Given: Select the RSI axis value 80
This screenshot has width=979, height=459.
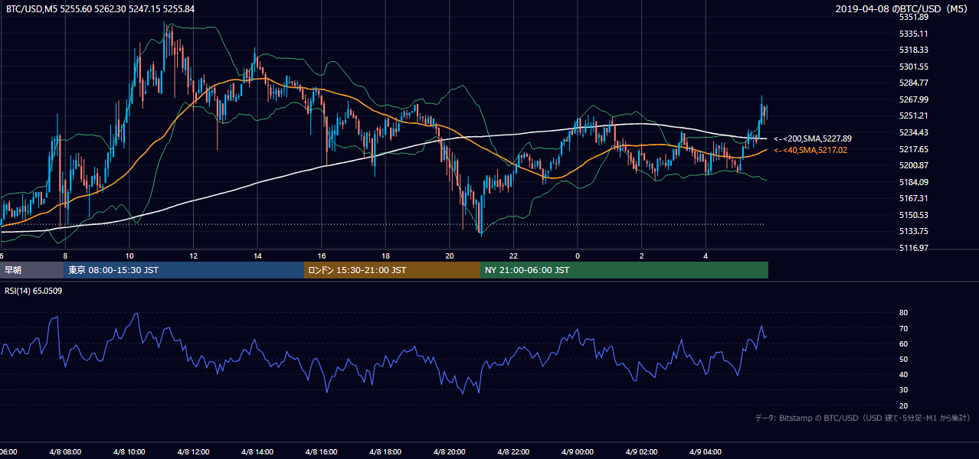Looking at the screenshot, I should click(x=903, y=313).
